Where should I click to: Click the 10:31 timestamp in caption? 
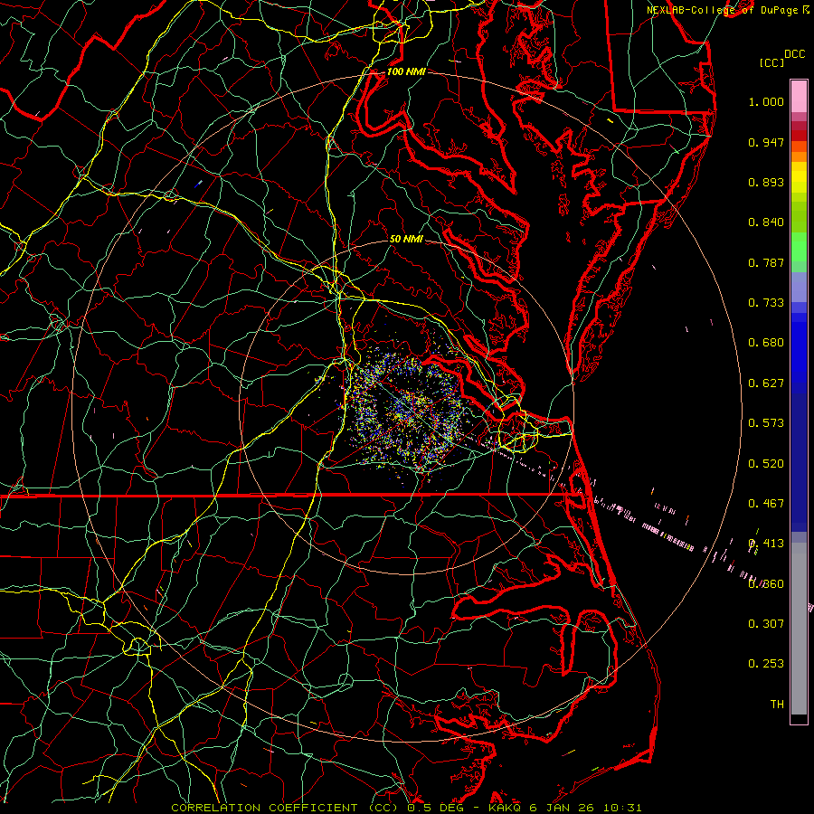coord(624,808)
